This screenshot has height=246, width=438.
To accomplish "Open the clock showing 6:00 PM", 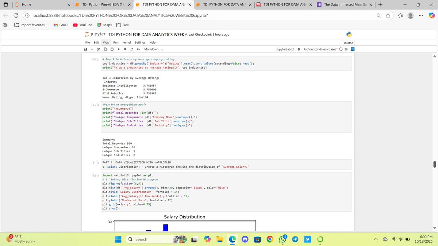I will pos(424,239).
